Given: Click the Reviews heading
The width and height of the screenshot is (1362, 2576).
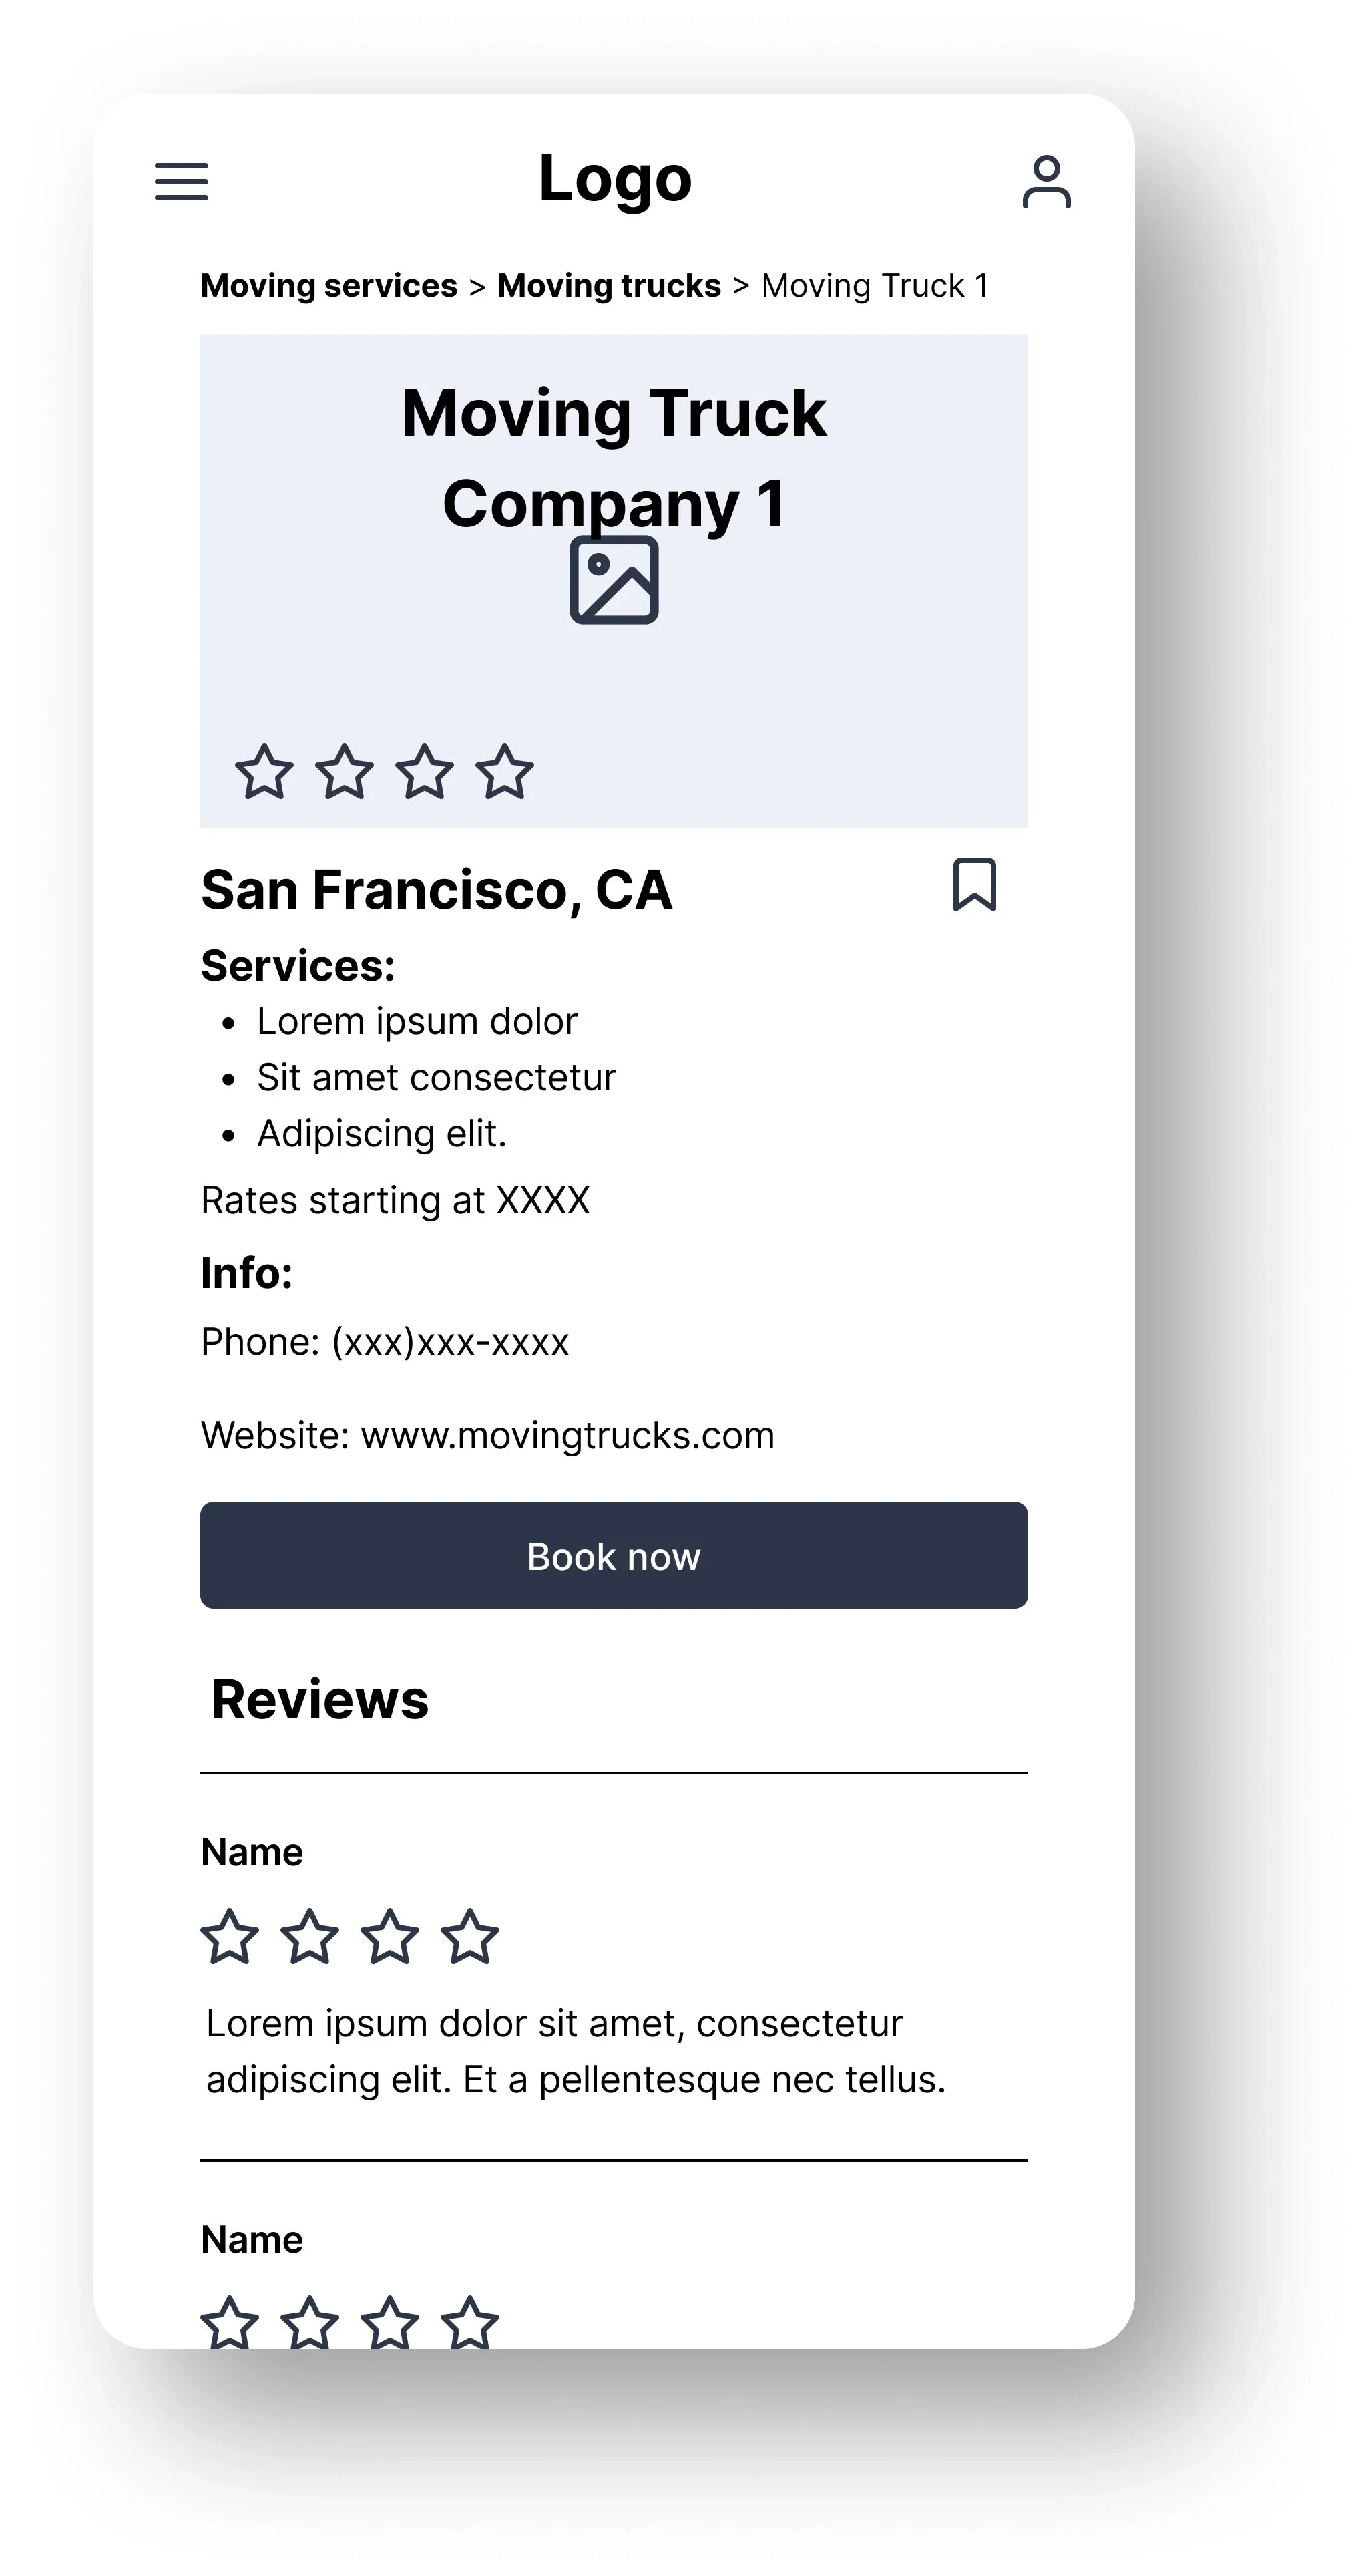Looking at the screenshot, I should (320, 1699).
